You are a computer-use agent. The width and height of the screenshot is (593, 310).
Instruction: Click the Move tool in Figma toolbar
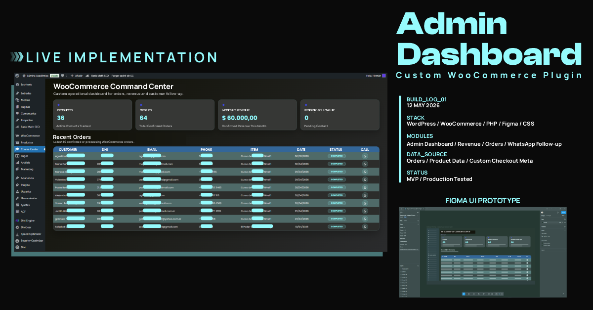pos(464,294)
